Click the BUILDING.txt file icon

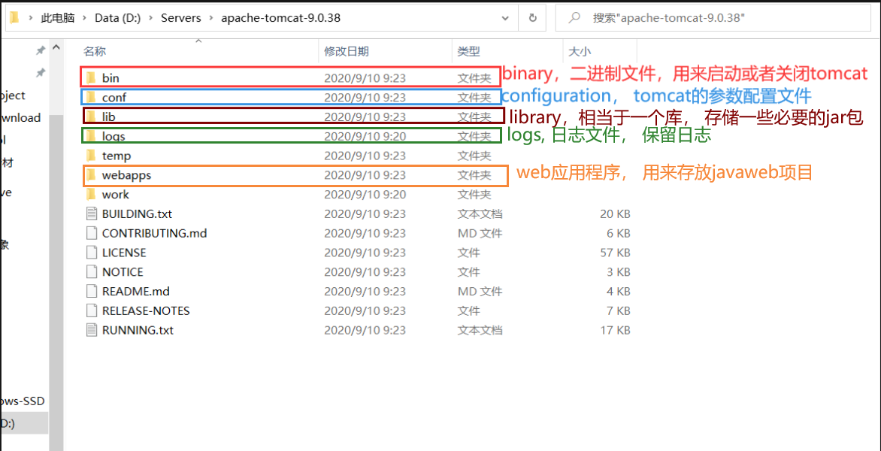(x=92, y=213)
